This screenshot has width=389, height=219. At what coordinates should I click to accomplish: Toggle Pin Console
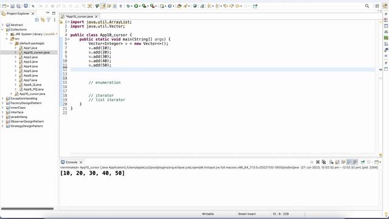click(x=362, y=162)
